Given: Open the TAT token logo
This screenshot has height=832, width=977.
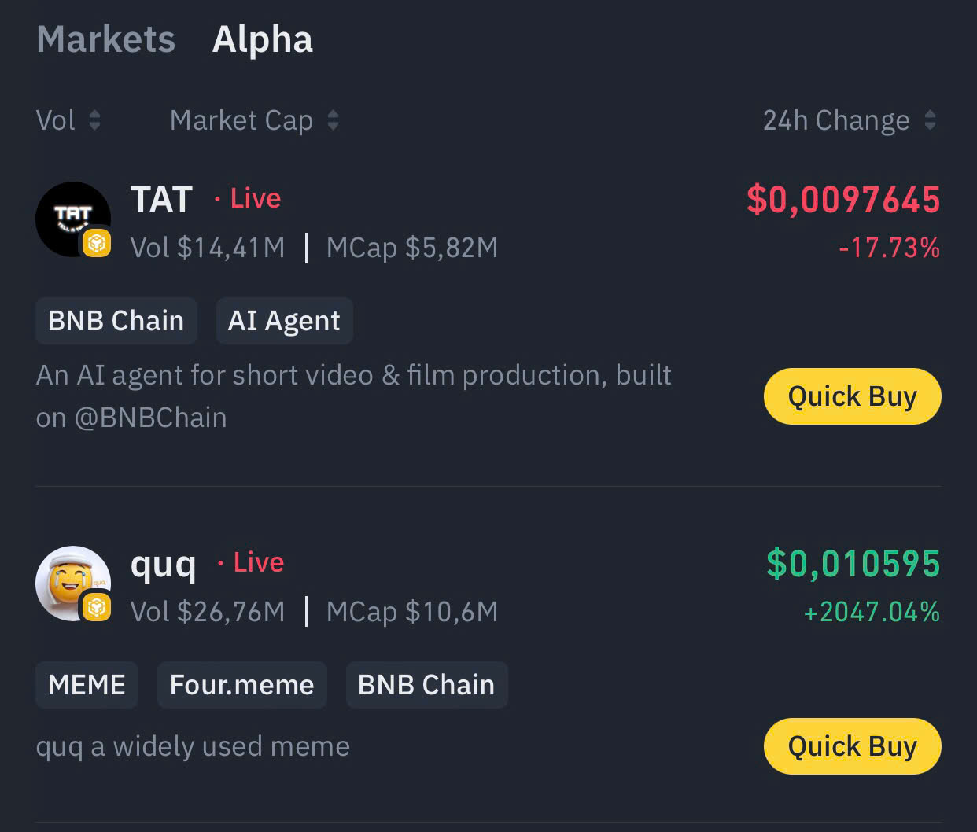Looking at the screenshot, I should 69,215.
